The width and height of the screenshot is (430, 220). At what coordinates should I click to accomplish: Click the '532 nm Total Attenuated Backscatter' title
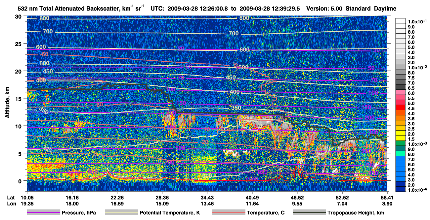point(69,9)
